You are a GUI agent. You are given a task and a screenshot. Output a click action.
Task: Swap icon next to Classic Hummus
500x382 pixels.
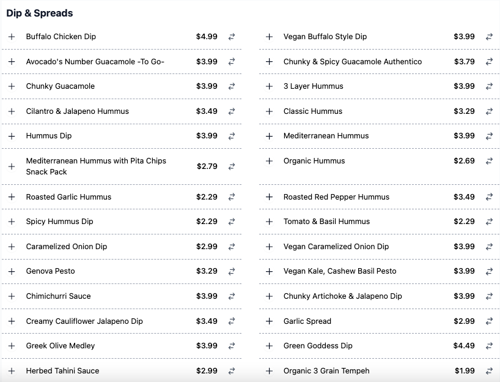[x=489, y=111]
